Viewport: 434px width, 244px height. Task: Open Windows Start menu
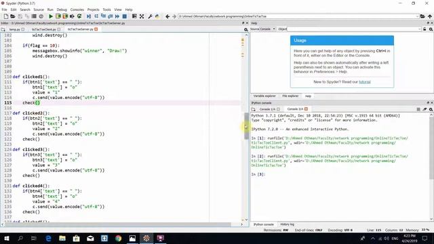coord(6,238)
